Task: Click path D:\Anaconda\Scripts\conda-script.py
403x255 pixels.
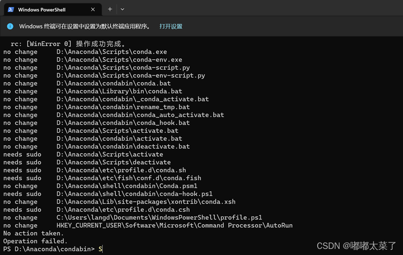Action: pos(123,68)
